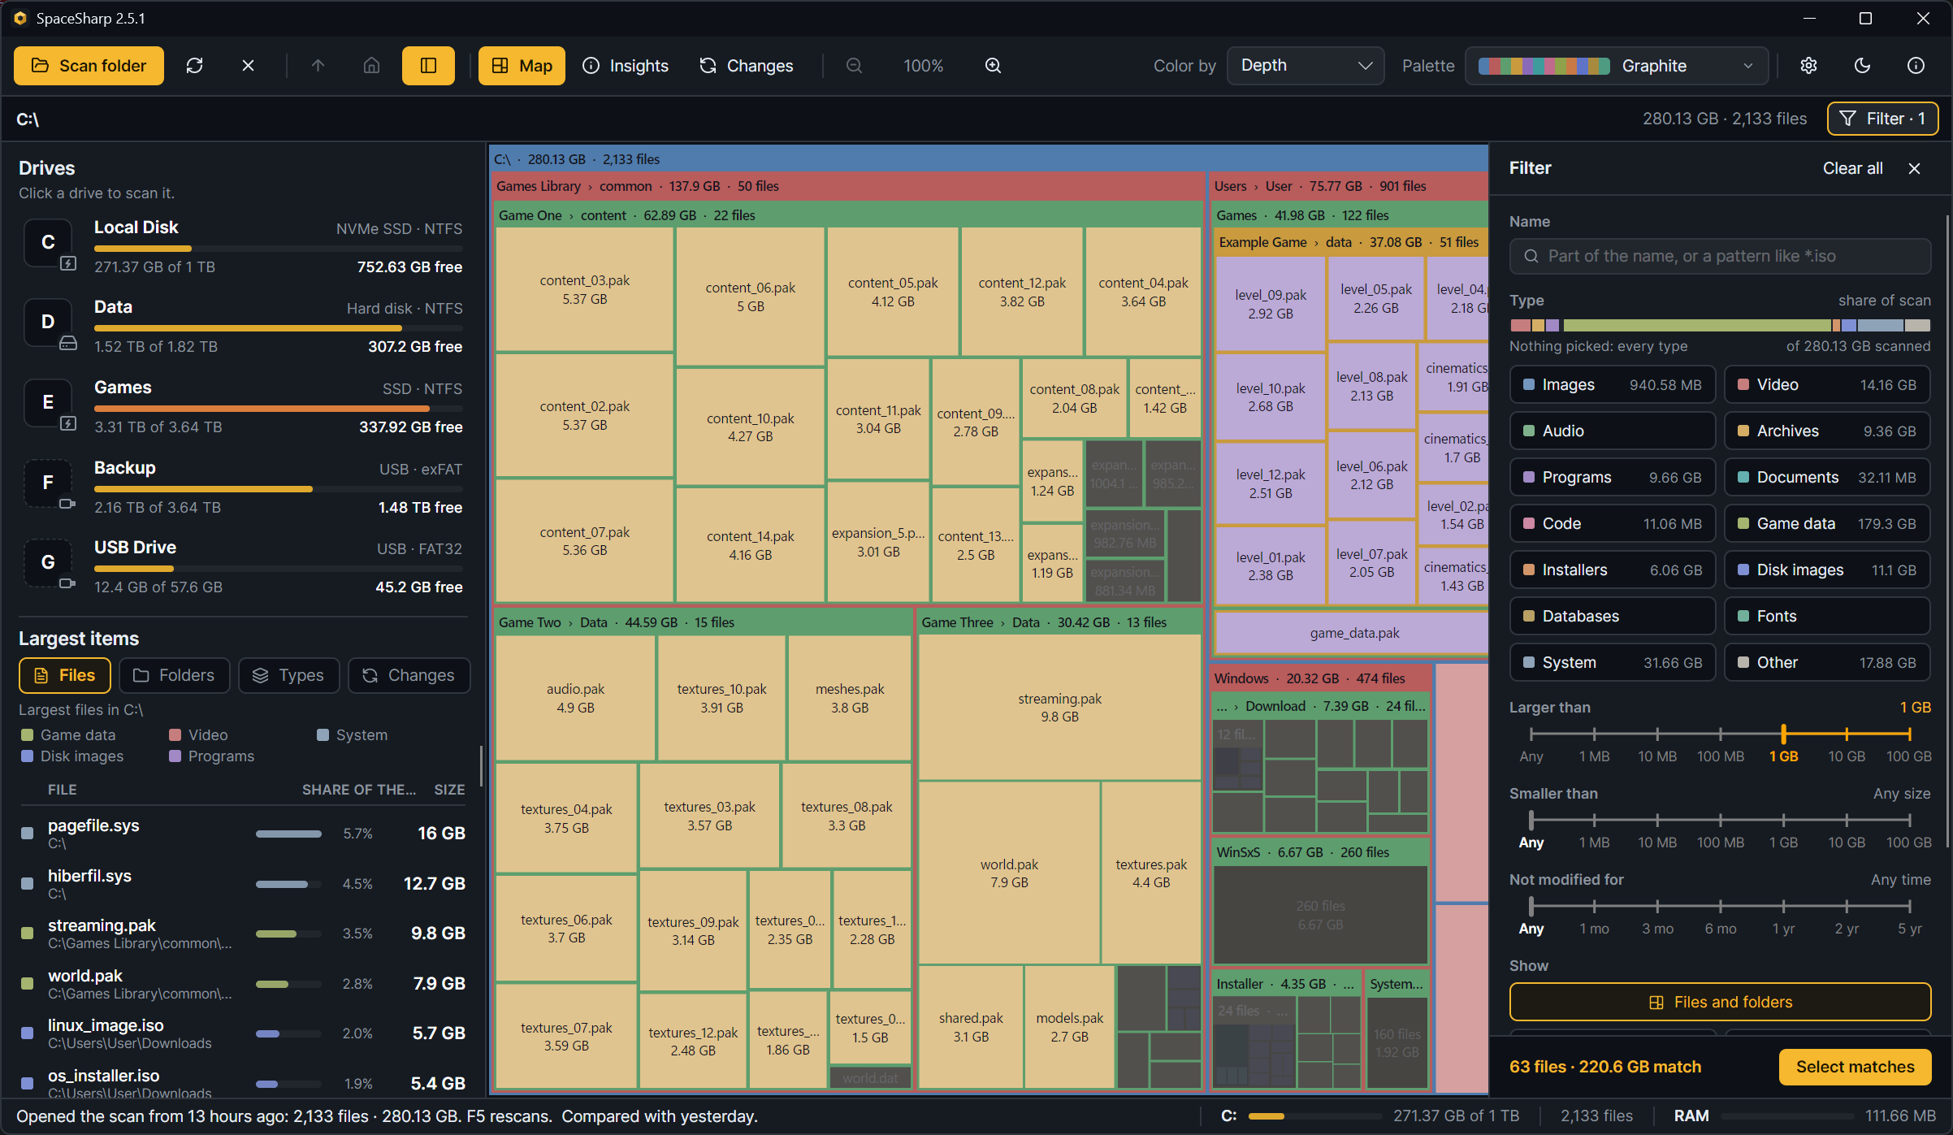Switch to the Map view
The height and width of the screenshot is (1135, 1953).
click(522, 66)
